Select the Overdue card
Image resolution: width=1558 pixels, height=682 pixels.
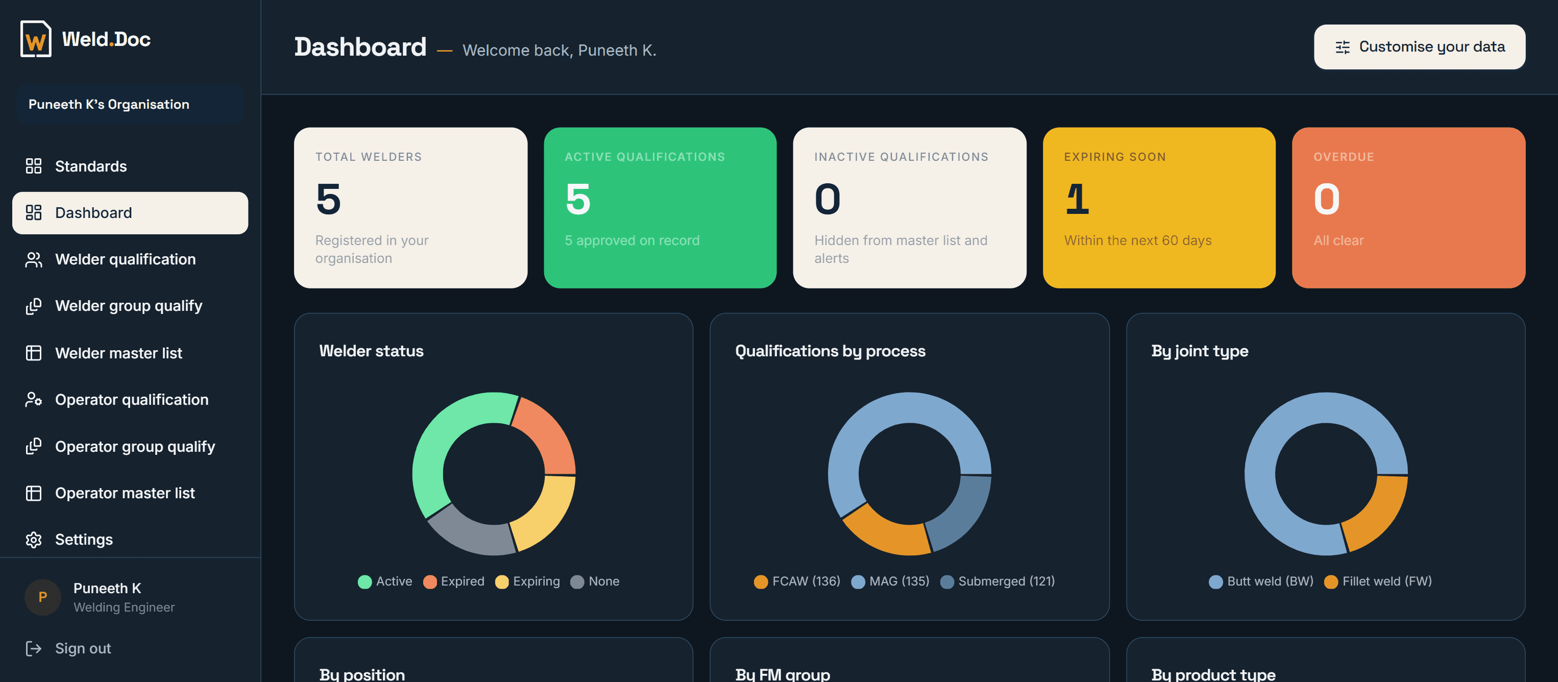tap(1408, 207)
